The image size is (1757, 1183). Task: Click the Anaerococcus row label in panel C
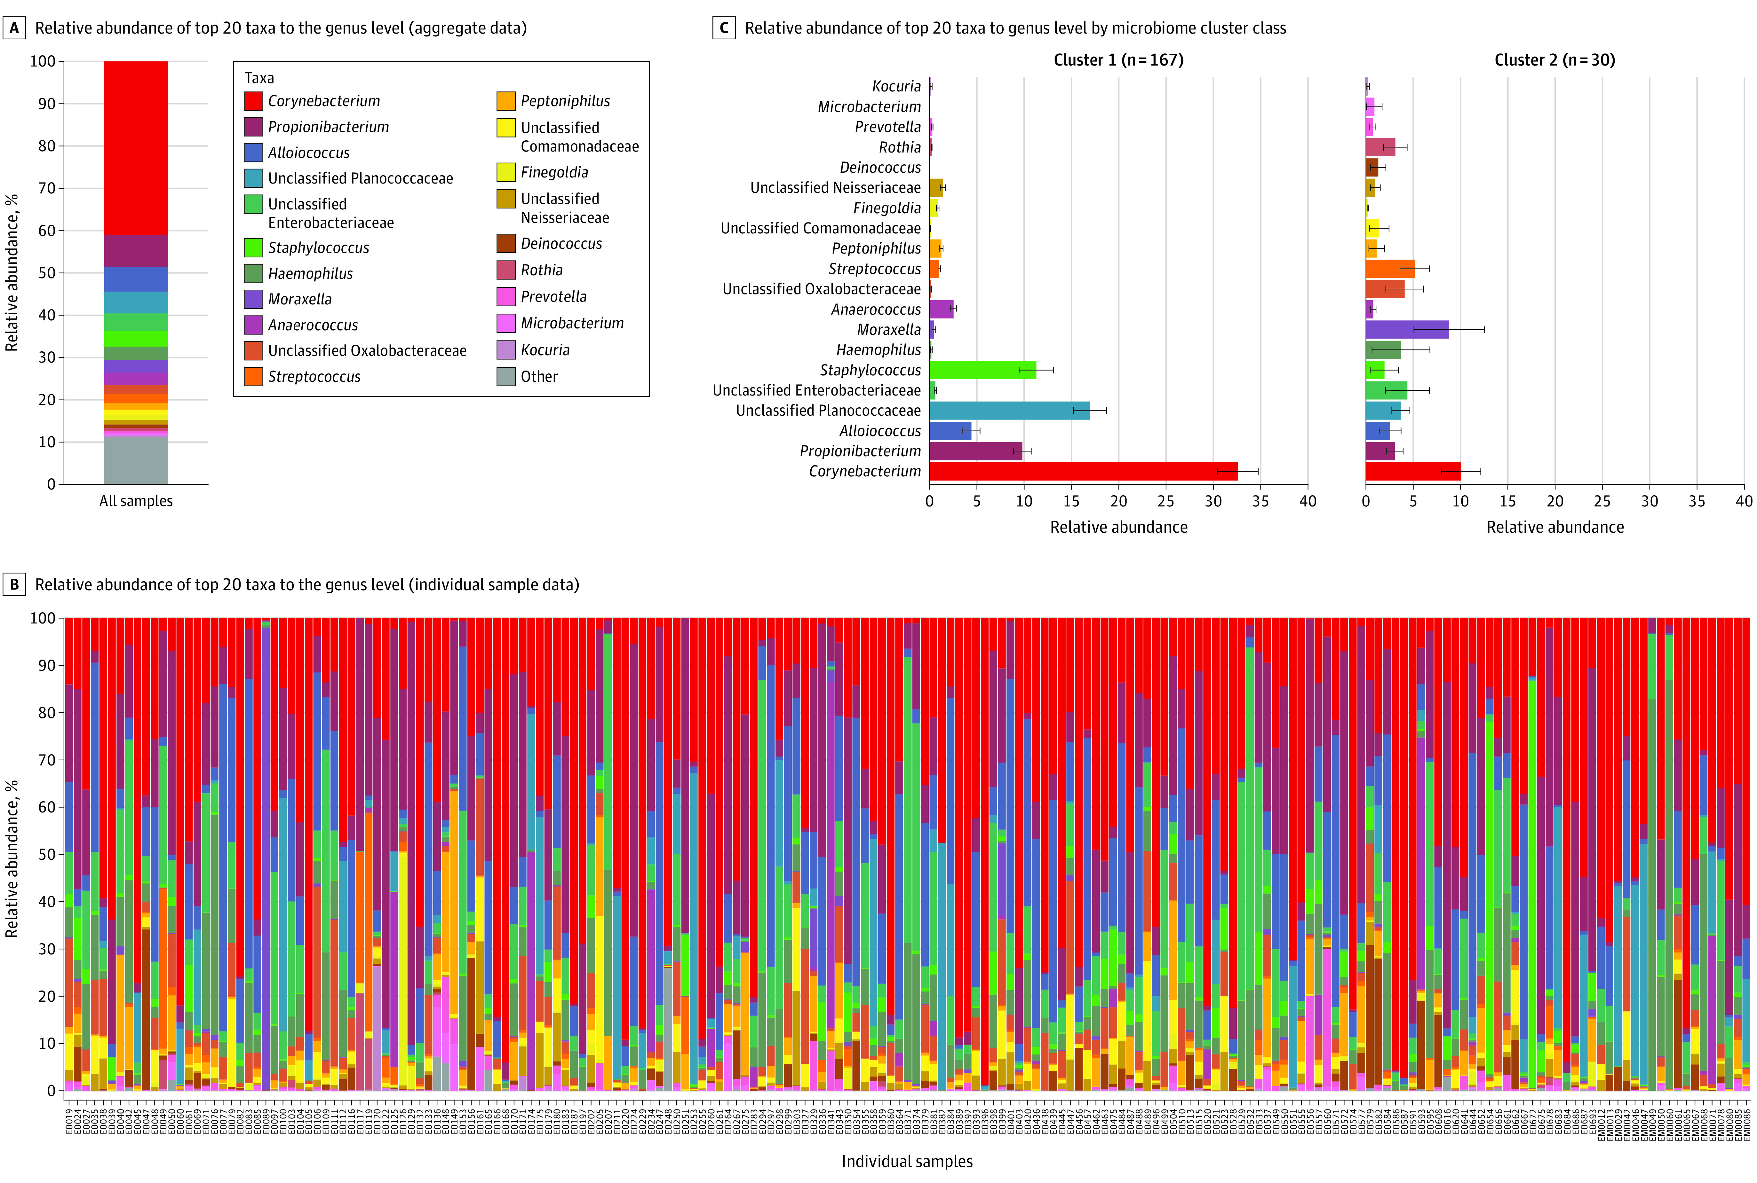point(876,309)
